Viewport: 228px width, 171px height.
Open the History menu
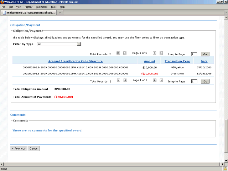28,7
